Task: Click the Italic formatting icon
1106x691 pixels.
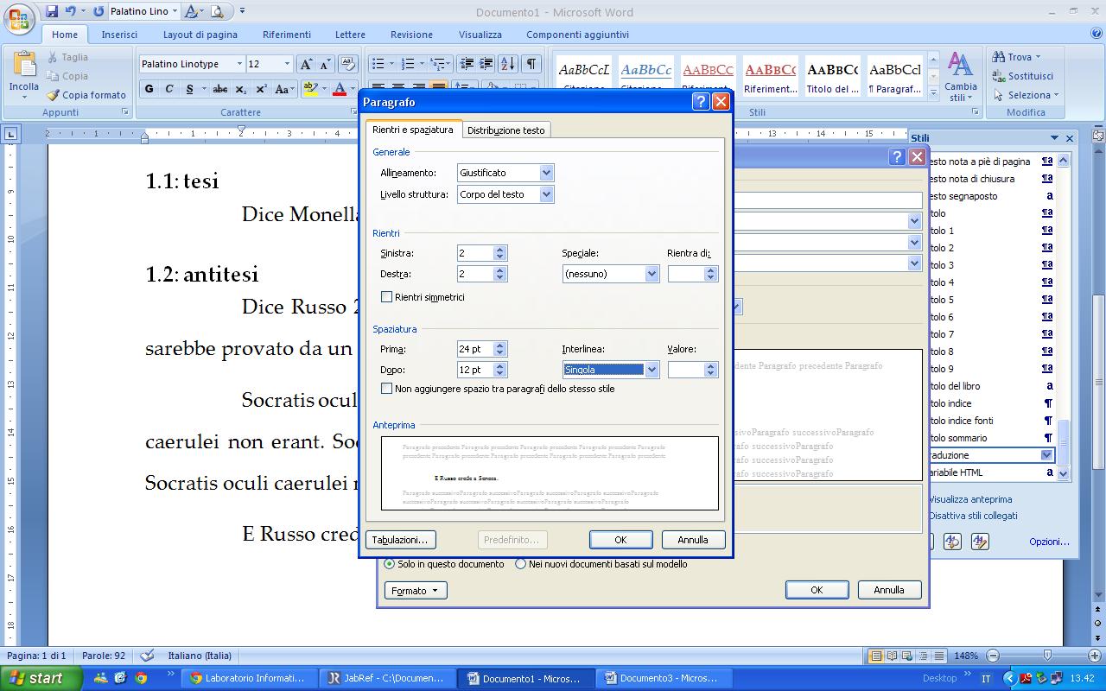Action: (169, 89)
